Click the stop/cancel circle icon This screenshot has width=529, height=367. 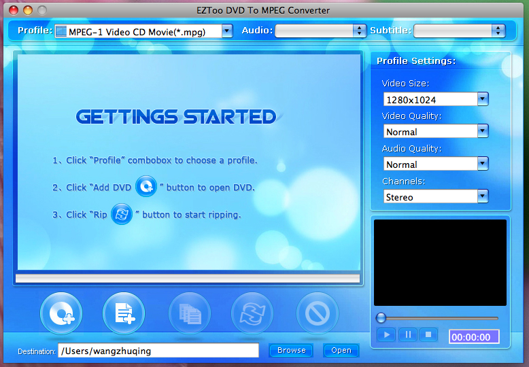point(317,313)
